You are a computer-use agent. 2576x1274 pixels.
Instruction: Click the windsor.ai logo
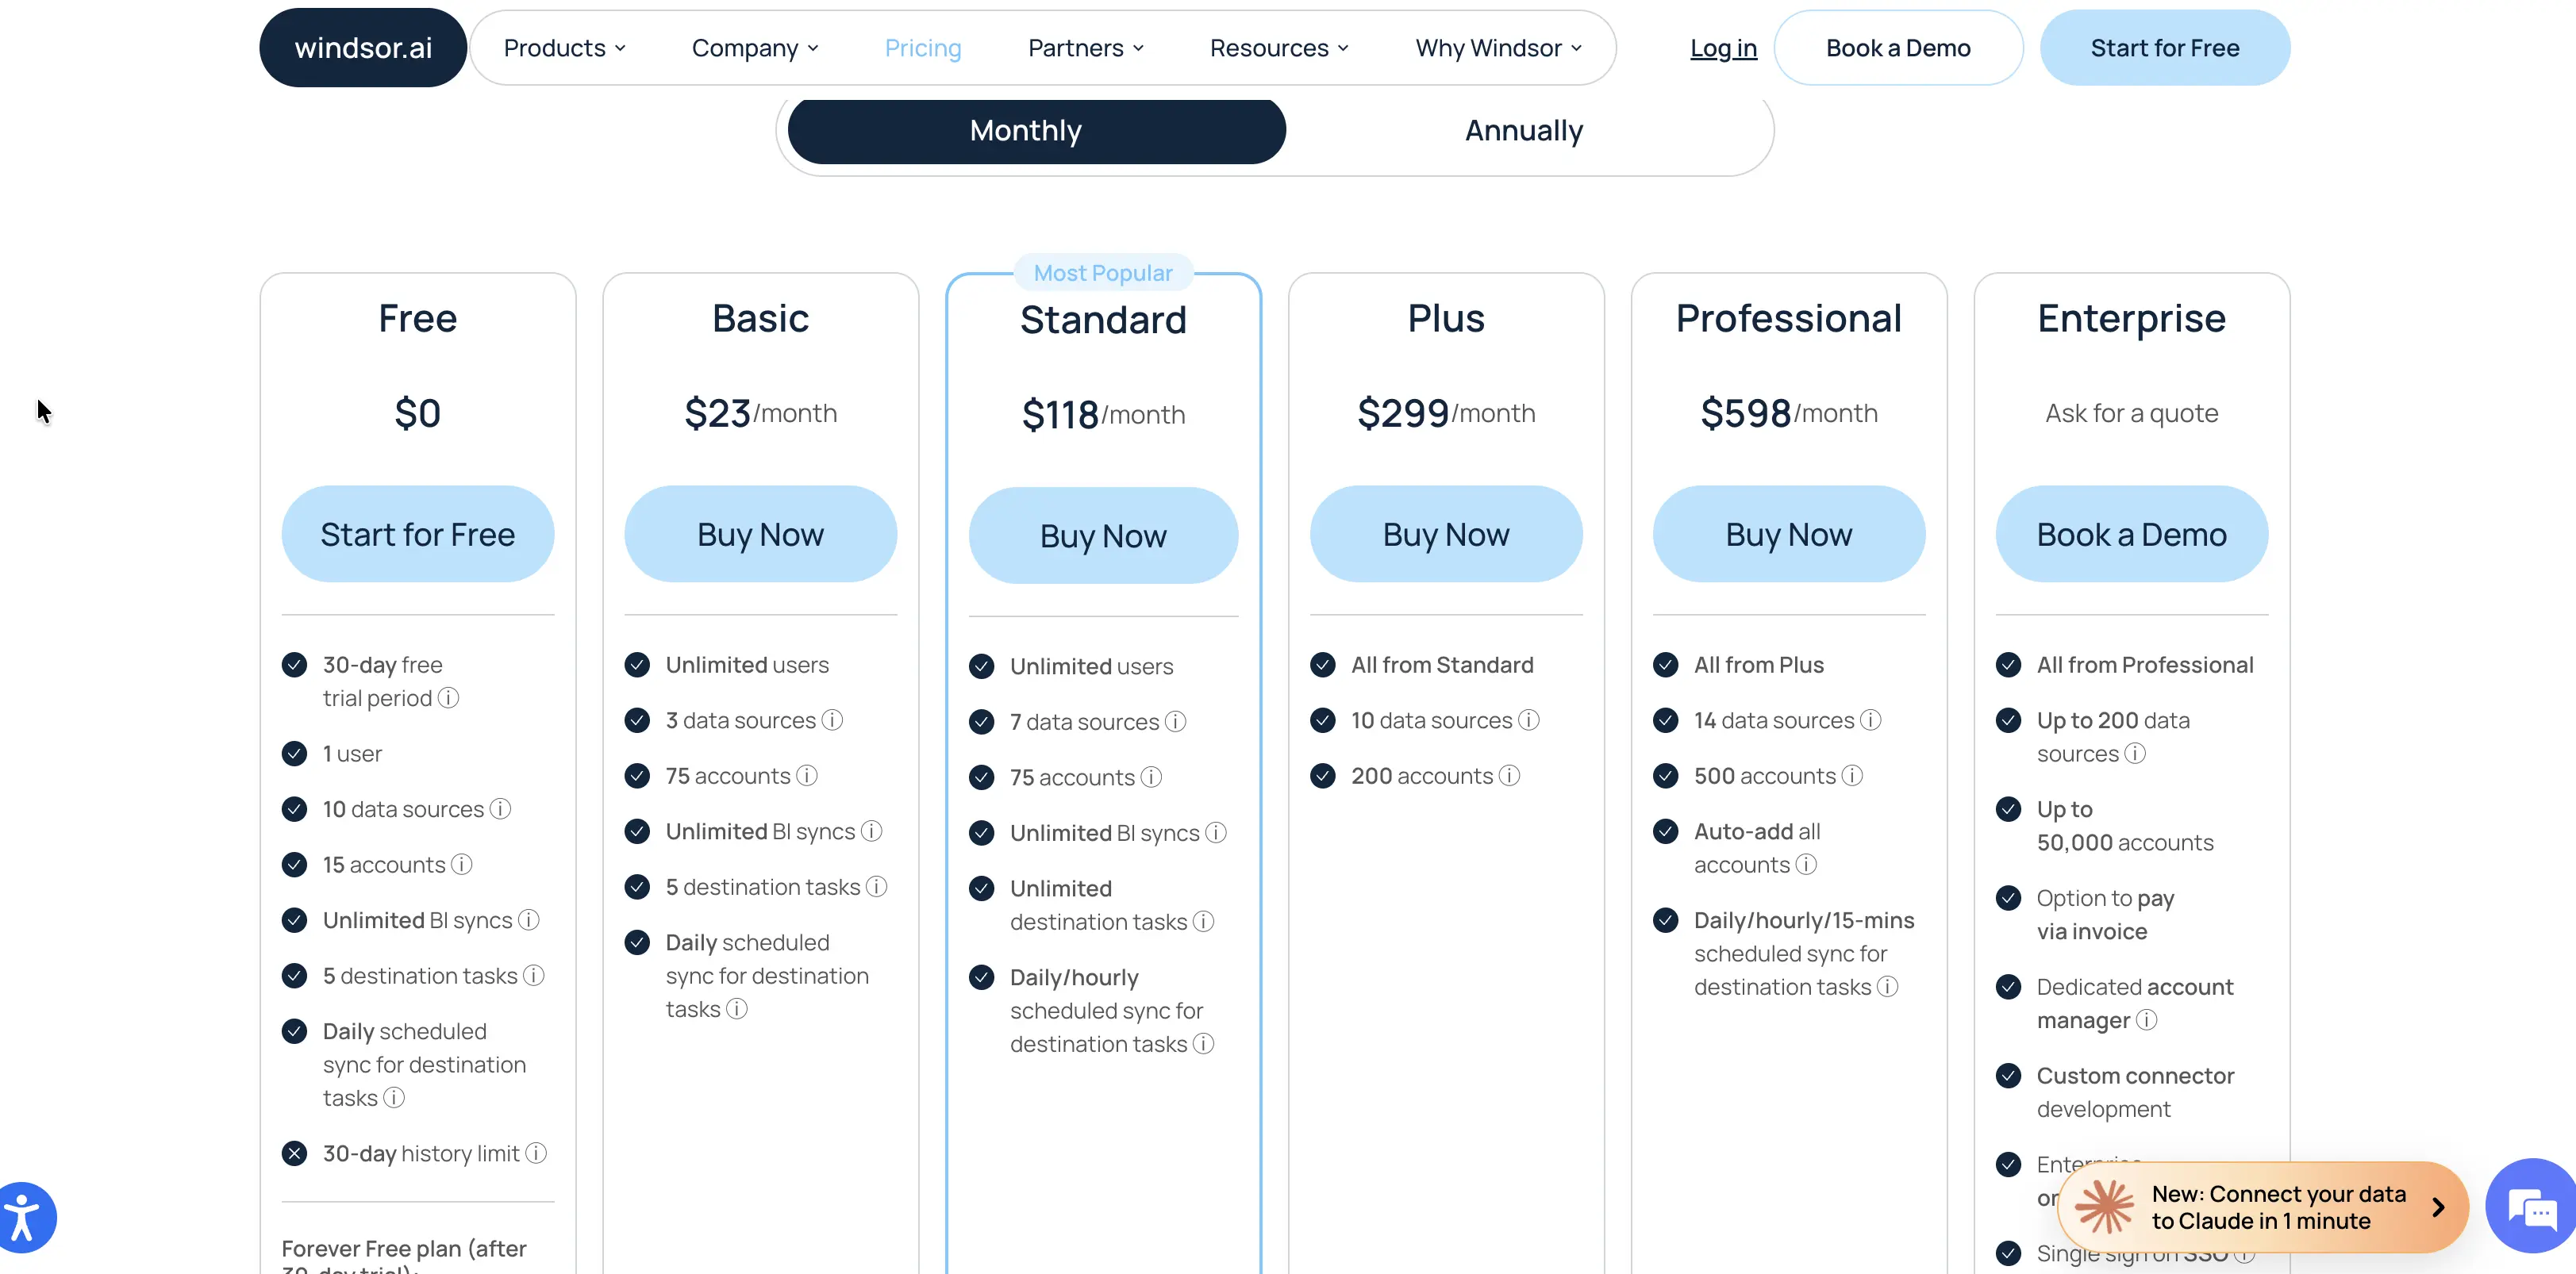coord(363,48)
